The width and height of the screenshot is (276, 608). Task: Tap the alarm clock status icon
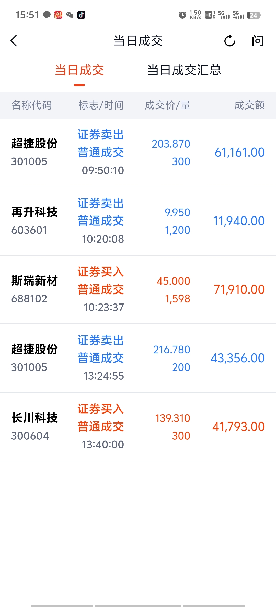(182, 15)
